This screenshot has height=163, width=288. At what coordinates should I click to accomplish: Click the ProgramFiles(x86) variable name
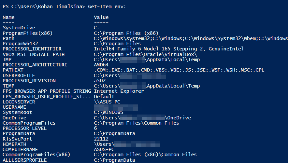point(28,33)
